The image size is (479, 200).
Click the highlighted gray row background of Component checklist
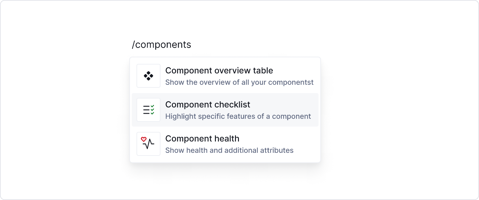pyautogui.click(x=225, y=110)
